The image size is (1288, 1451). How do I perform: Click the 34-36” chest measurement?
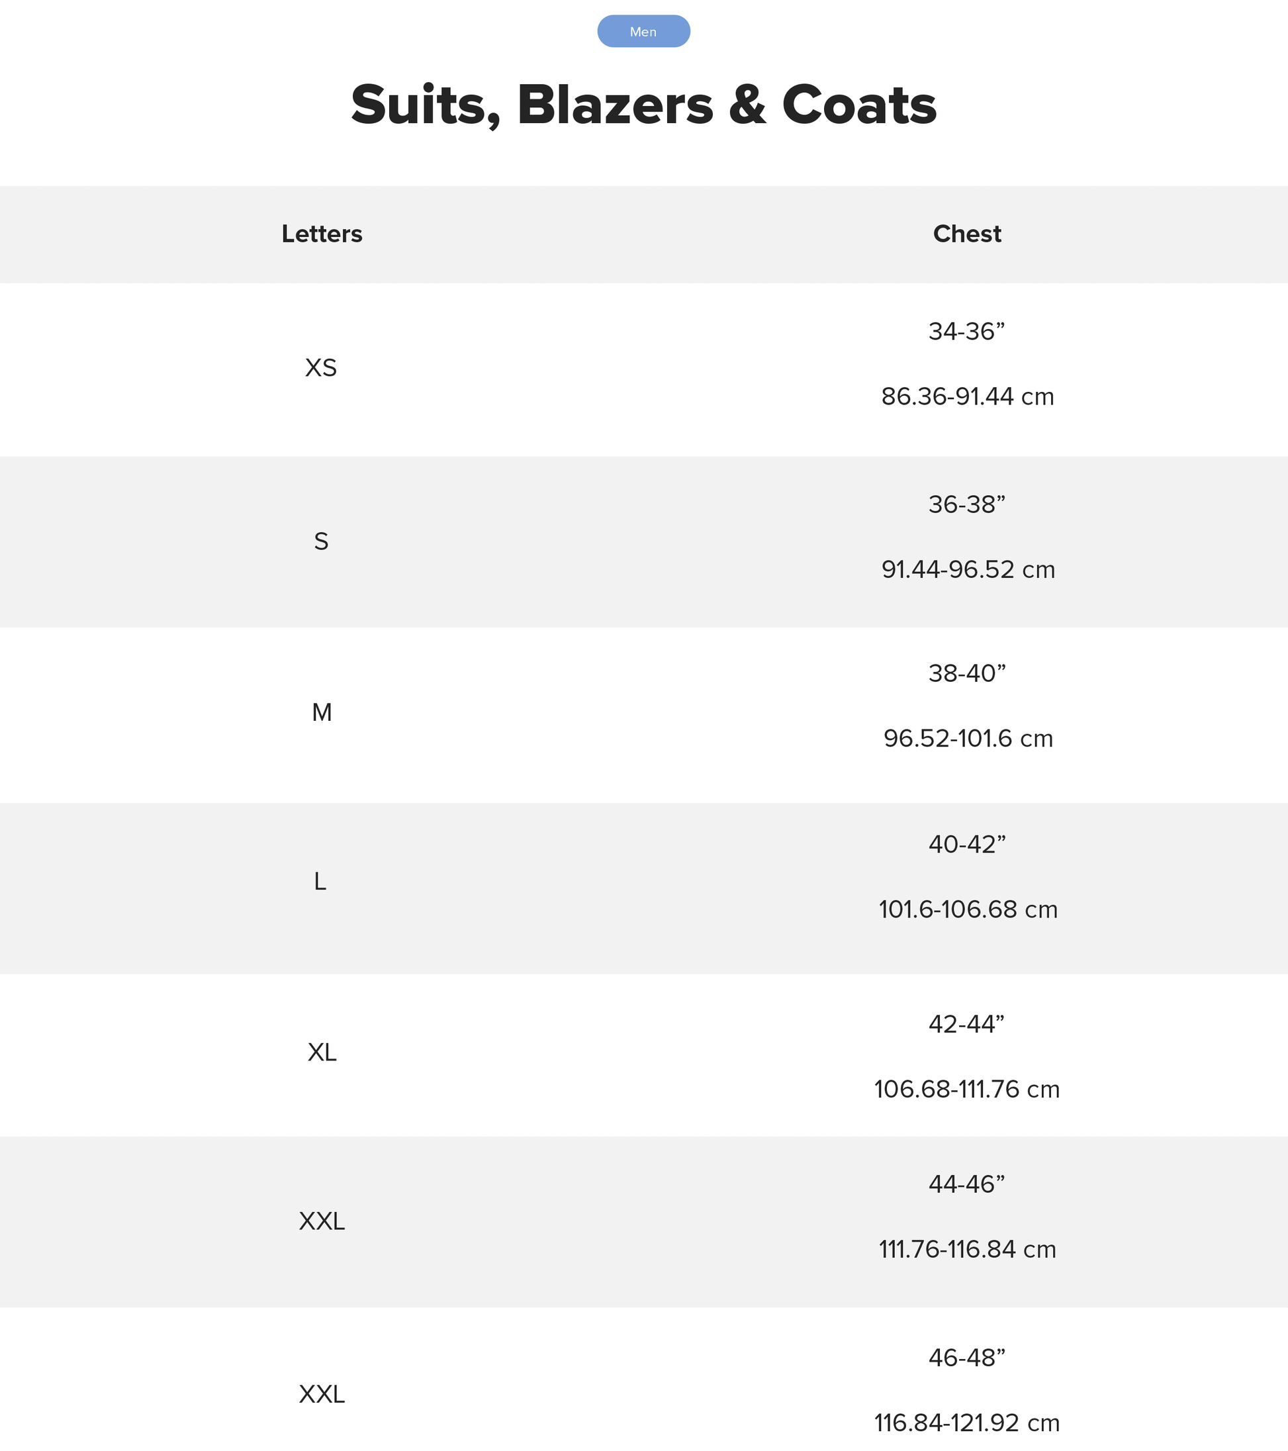(966, 332)
